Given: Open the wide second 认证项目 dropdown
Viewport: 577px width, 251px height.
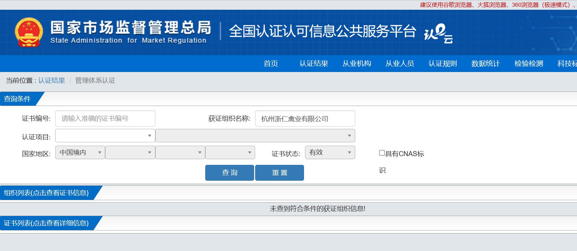Looking at the screenshot, I should 255,136.
